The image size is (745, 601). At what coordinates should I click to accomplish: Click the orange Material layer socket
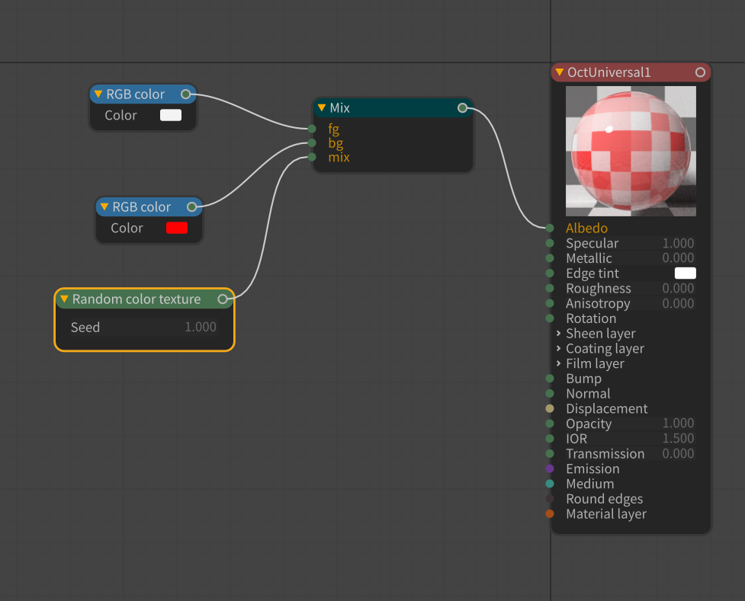(550, 513)
